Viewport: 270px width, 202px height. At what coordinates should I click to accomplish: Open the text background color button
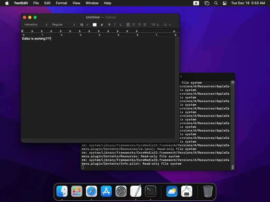(102, 24)
